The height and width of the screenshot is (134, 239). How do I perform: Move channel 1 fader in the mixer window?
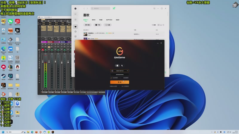(43, 61)
